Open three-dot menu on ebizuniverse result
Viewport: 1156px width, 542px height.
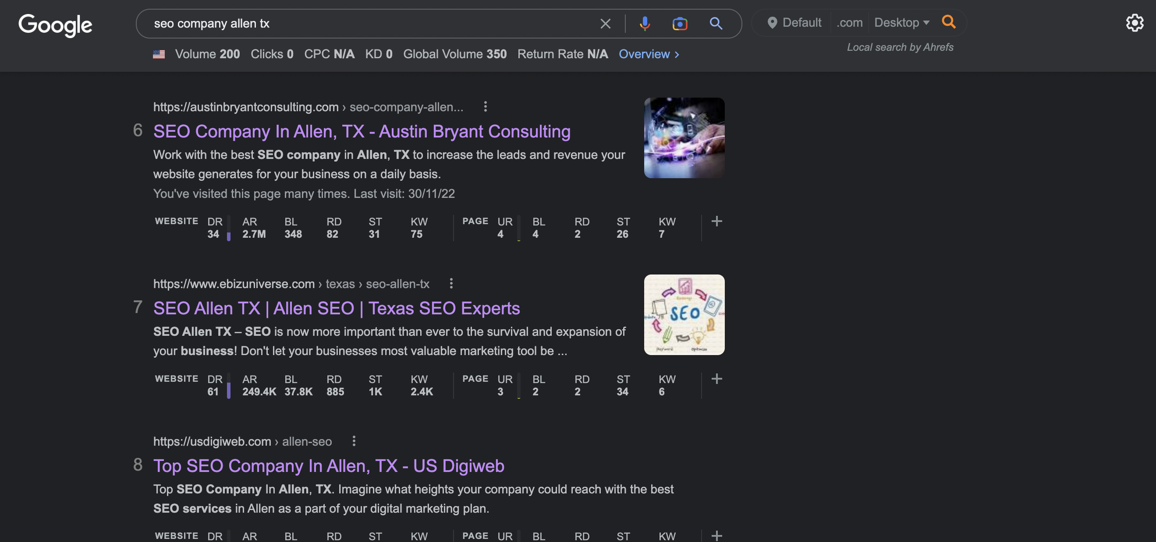pos(451,284)
